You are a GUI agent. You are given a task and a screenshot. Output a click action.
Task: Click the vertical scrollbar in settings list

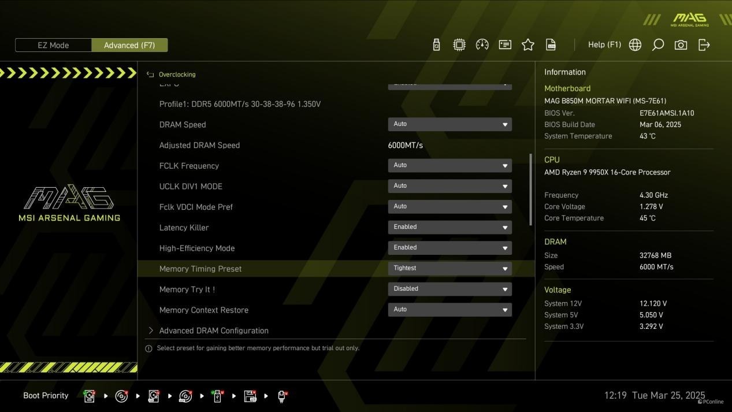click(530, 190)
